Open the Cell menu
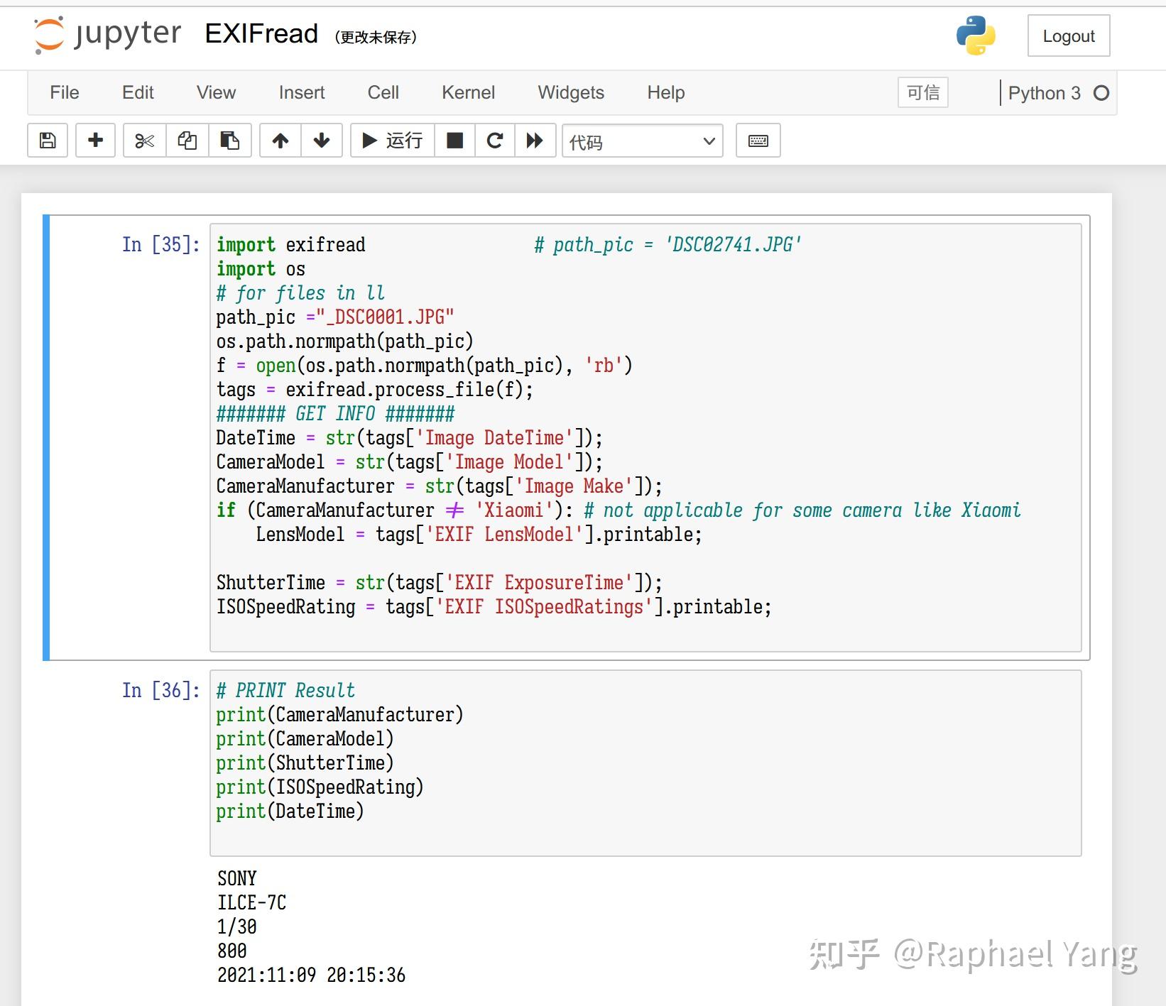 [x=383, y=92]
